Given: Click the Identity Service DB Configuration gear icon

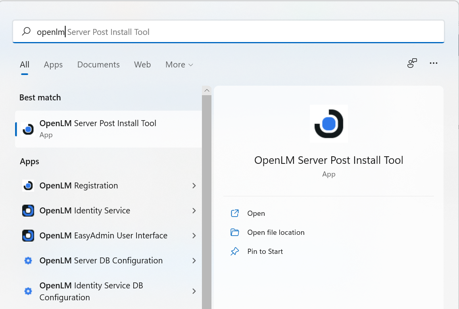Looking at the screenshot, I should (28, 291).
